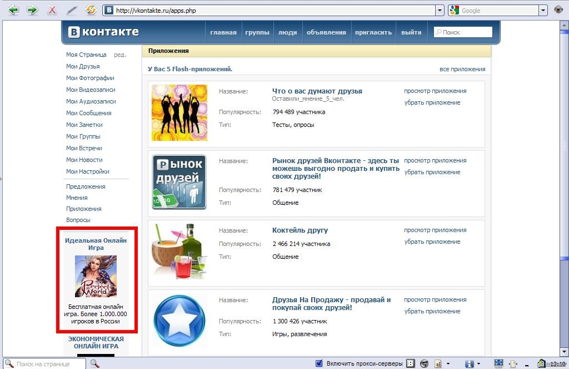Viewport: 569px width, 369px height.
Task: Open Мои Настройки in sidebar
Action: click(87, 171)
